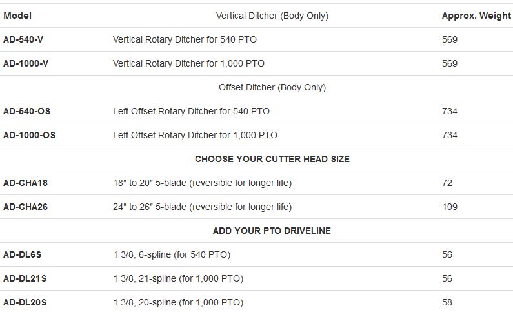Click the 1 3/8, 20-spline description

tap(178, 302)
